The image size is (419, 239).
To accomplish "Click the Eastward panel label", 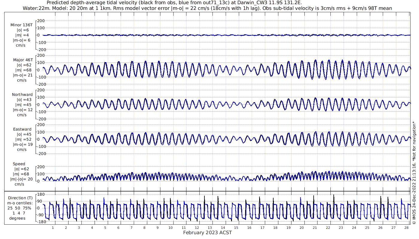I will pos(22,129).
